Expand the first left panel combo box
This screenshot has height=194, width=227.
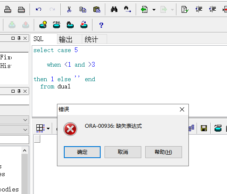coord(25,120)
